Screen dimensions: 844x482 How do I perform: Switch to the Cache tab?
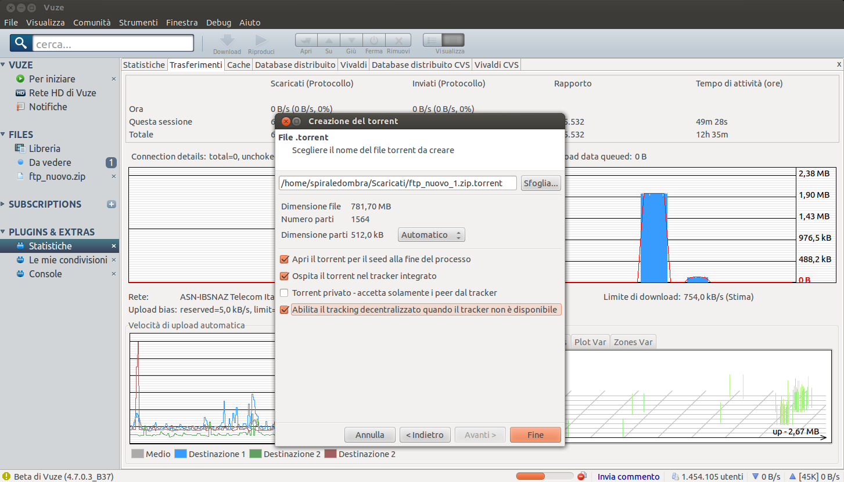pyautogui.click(x=239, y=65)
